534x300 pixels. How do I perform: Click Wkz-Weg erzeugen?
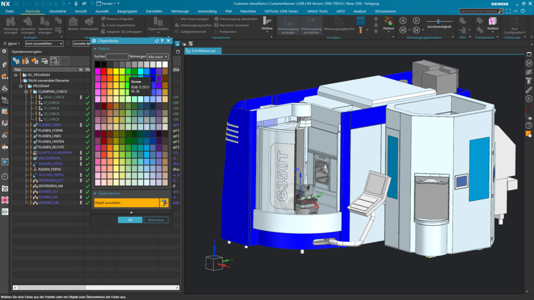click(x=192, y=19)
